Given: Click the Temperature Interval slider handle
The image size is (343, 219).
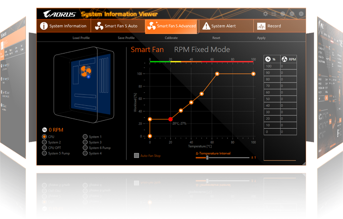Looking at the screenshot, I should [x=207, y=157].
